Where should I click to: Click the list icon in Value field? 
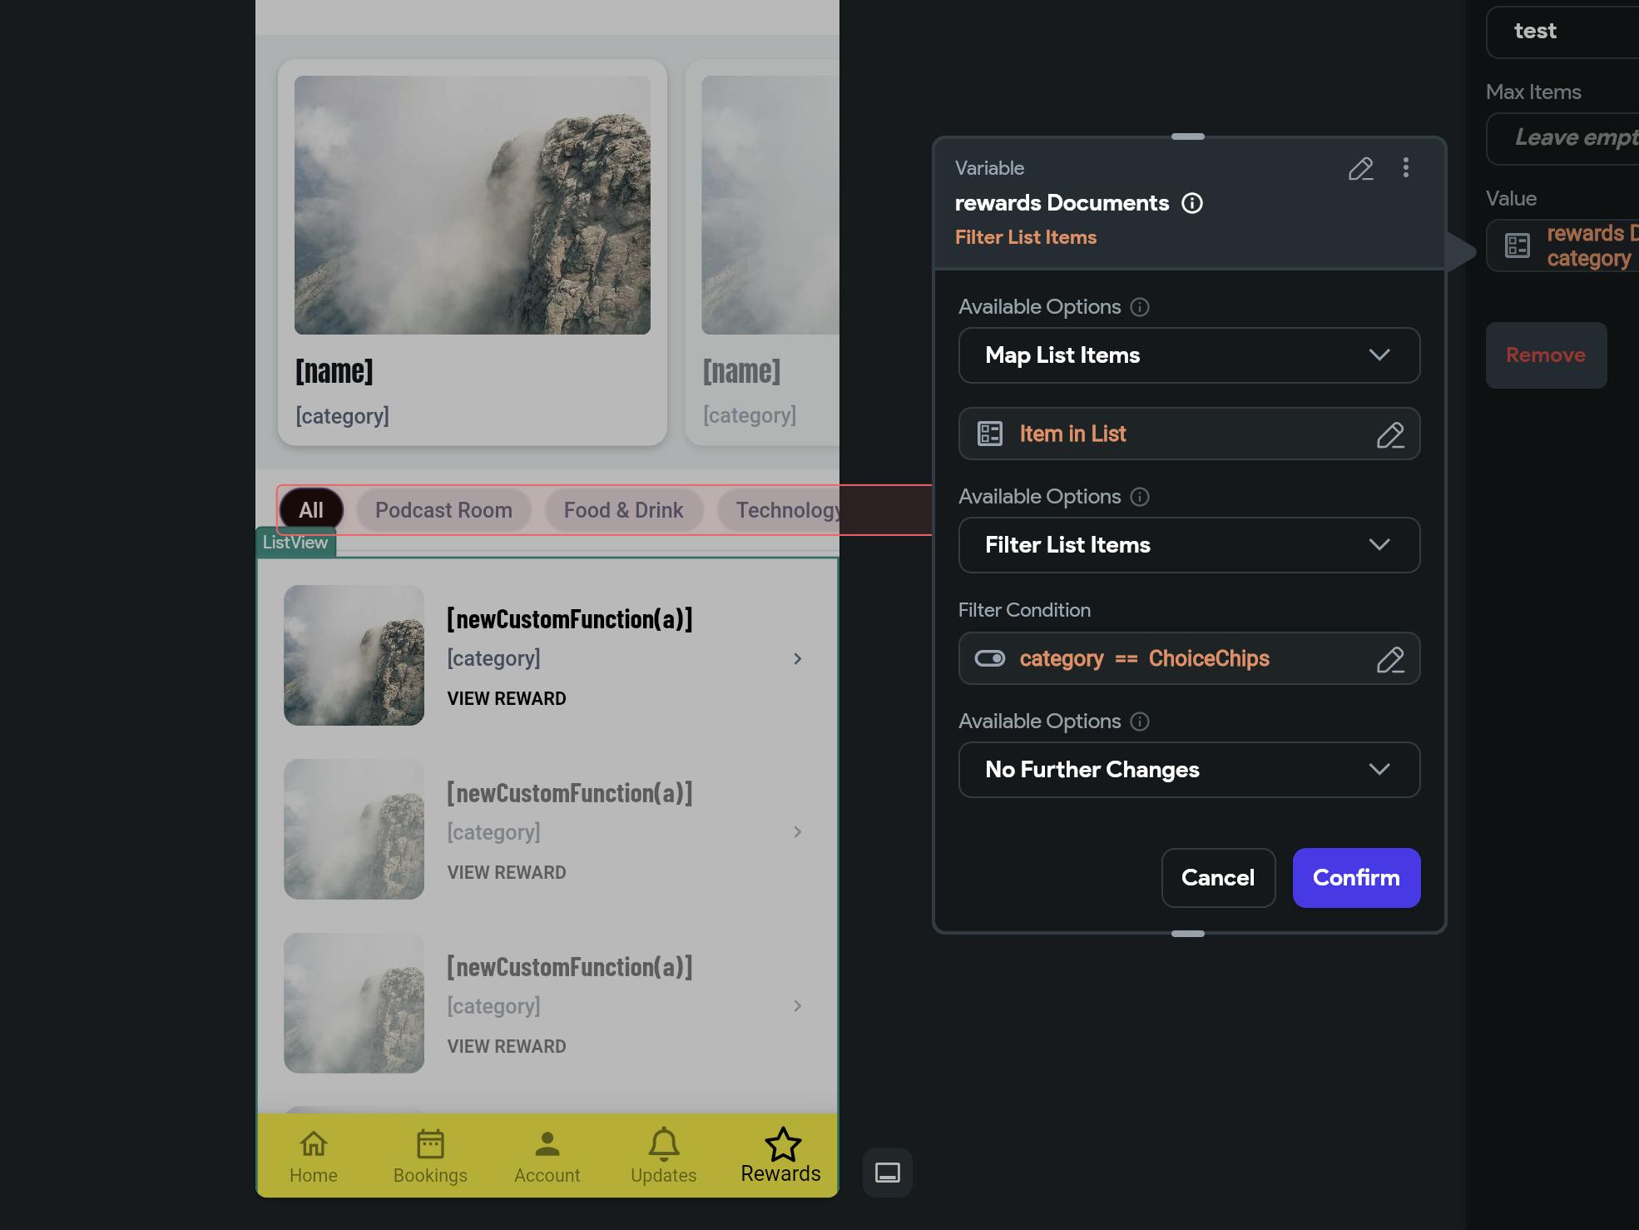[x=1518, y=246]
